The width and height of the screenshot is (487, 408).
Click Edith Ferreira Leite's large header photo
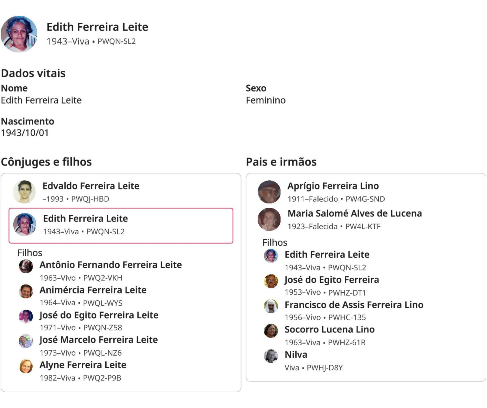tap(19, 34)
